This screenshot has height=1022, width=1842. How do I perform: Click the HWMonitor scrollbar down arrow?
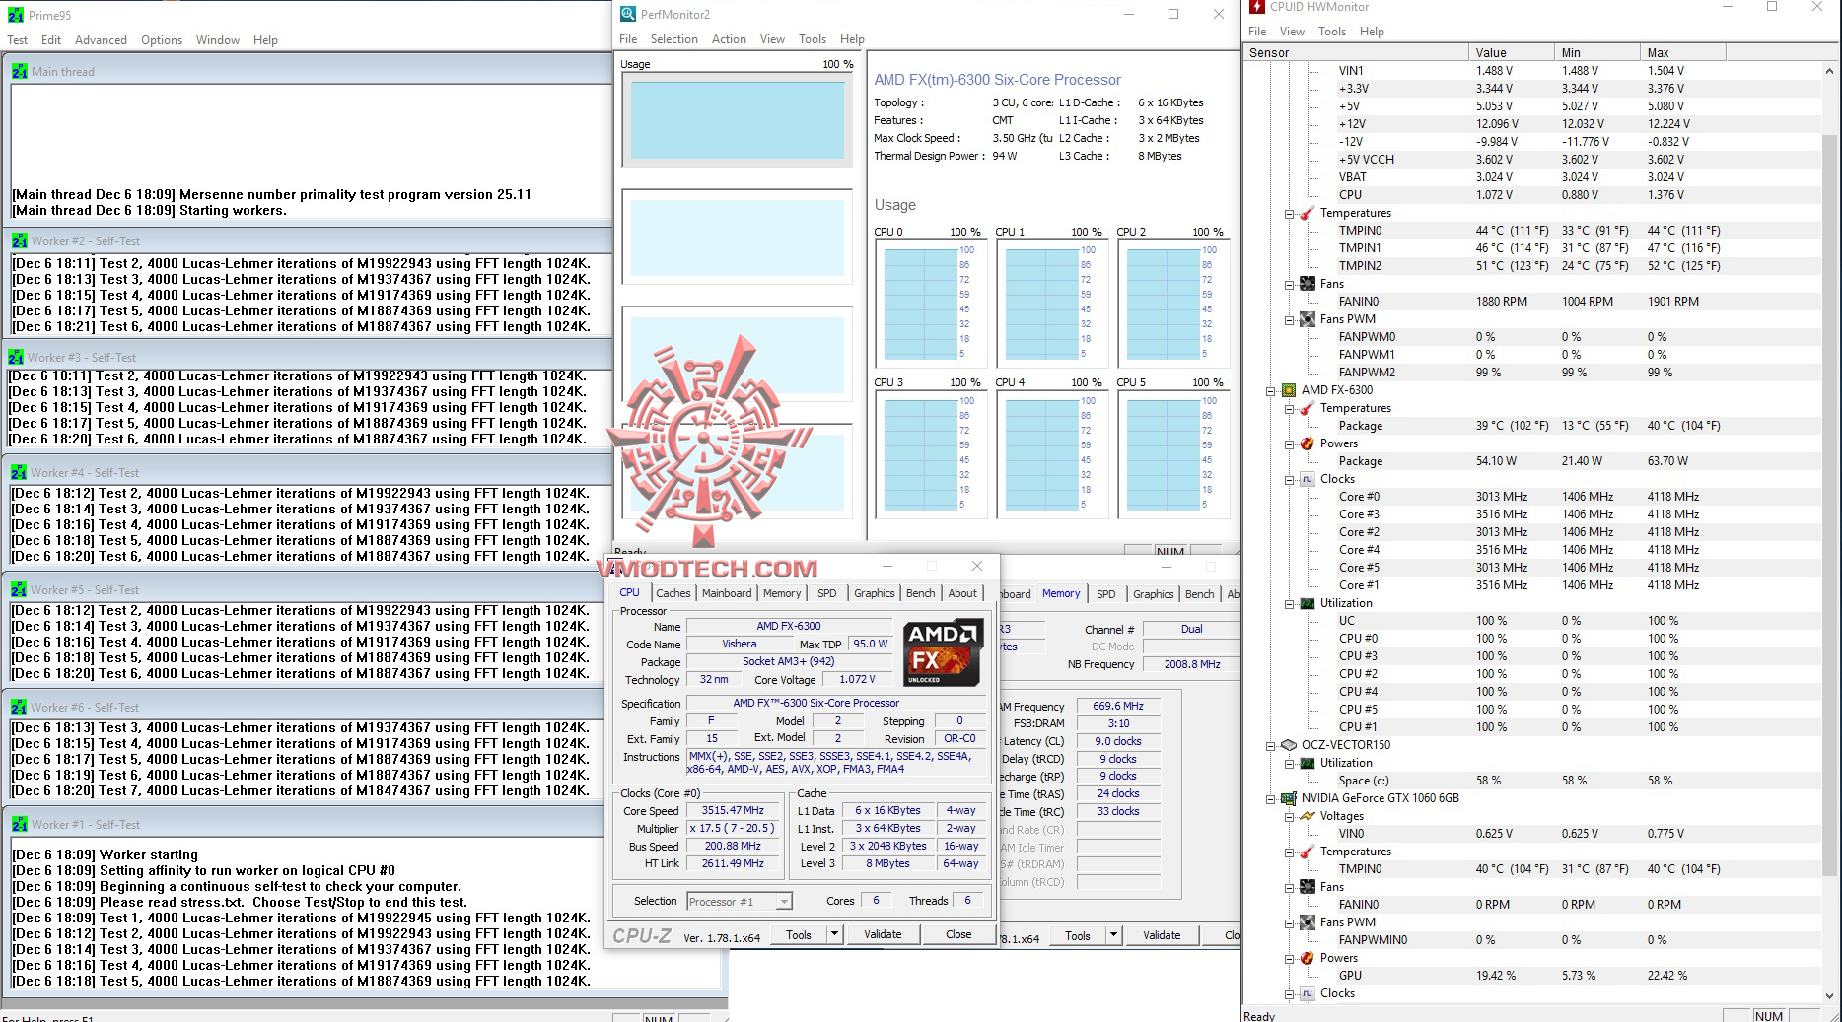point(1830,996)
